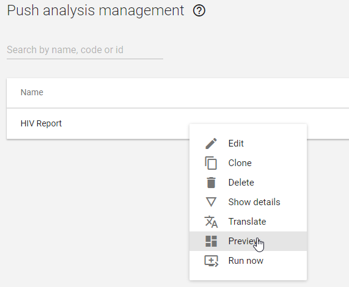
Task: Click the trash Delete icon
Action: (x=211, y=183)
